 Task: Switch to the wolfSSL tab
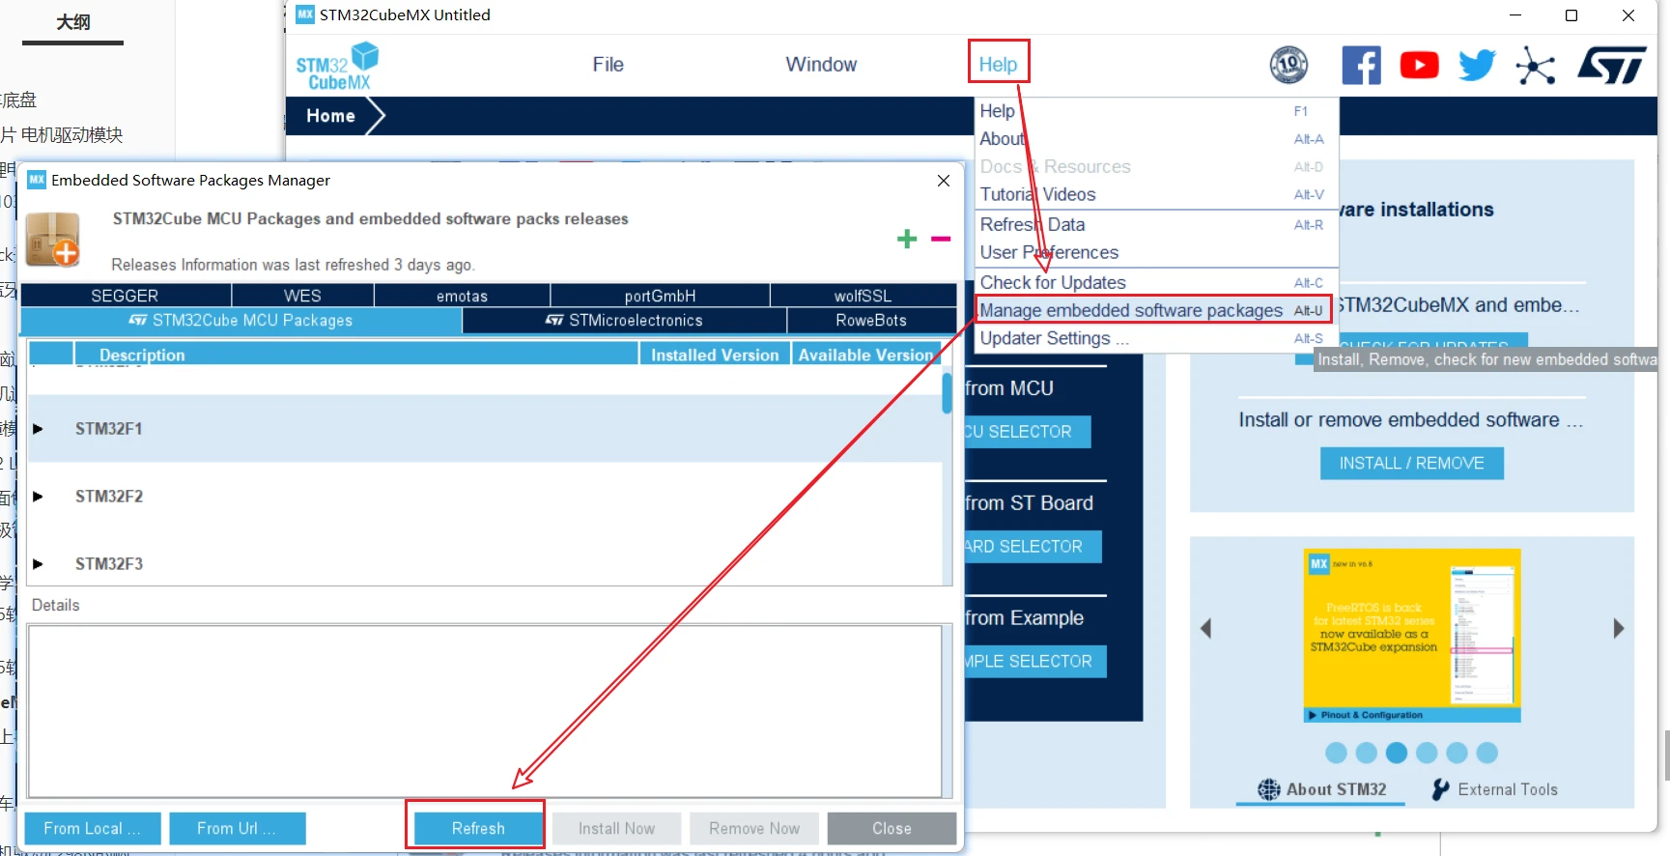click(863, 296)
